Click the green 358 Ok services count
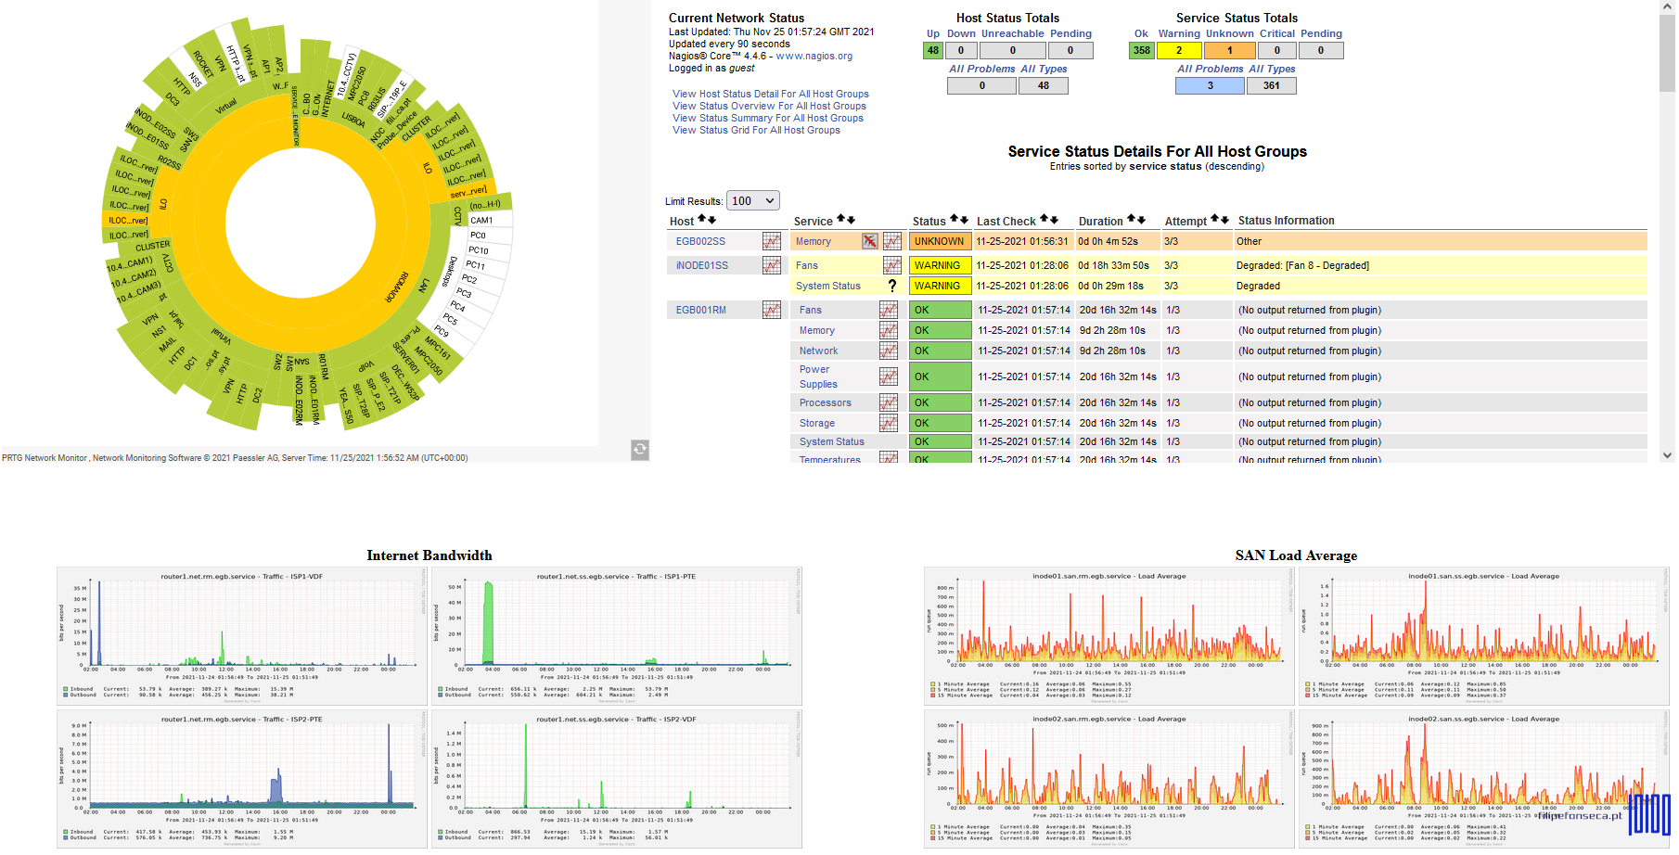This screenshot has height=855, width=1679. tap(1141, 51)
